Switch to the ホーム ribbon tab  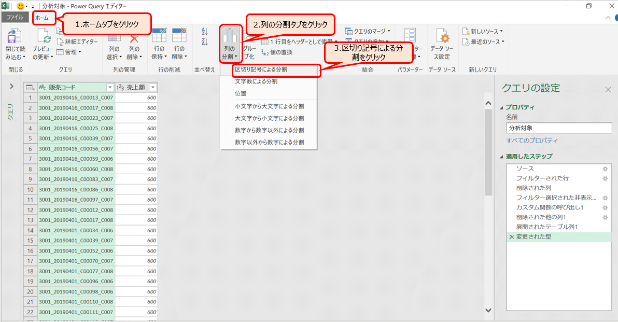44,17
